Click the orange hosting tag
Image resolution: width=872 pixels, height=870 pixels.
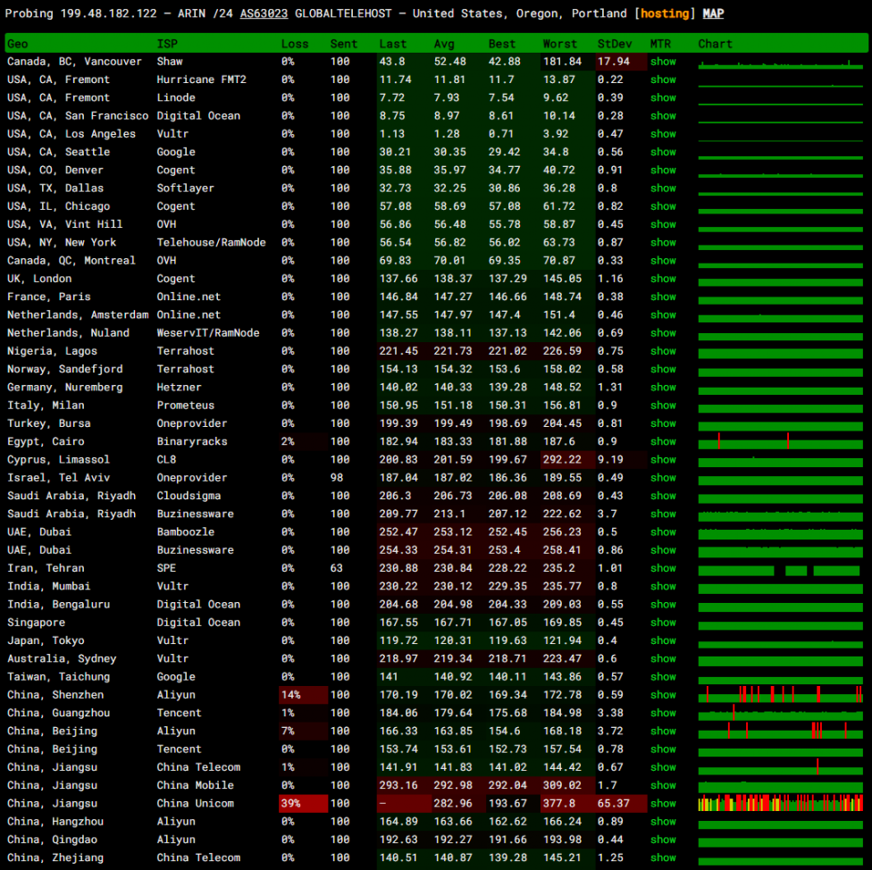pos(665,13)
